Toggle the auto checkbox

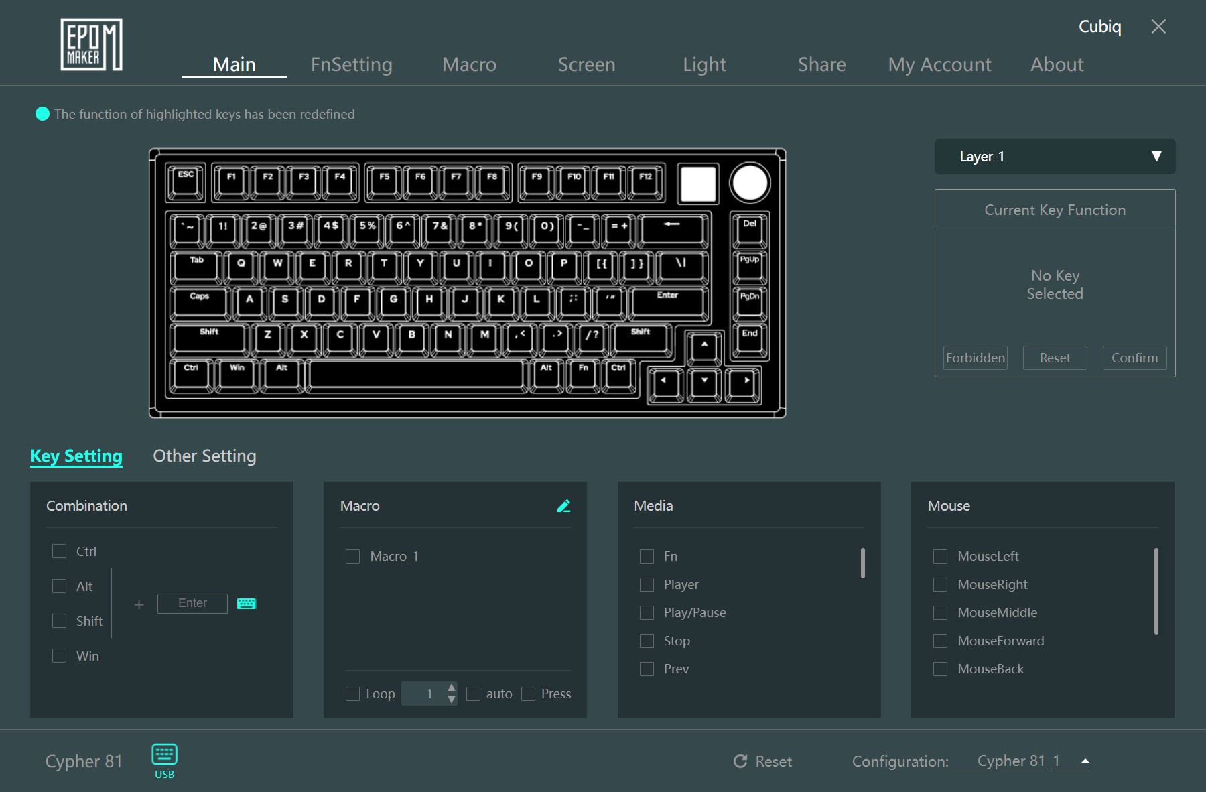tap(473, 694)
